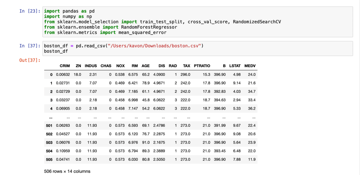
Task: Click the MEDV value 36.2
Action: tap(251, 108)
